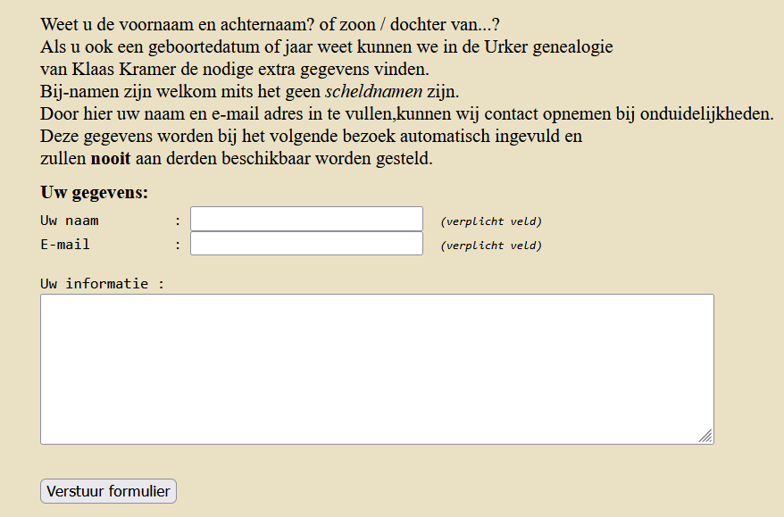
Task: Click the "Uw naam" text input field
Action: click(306, 219)
